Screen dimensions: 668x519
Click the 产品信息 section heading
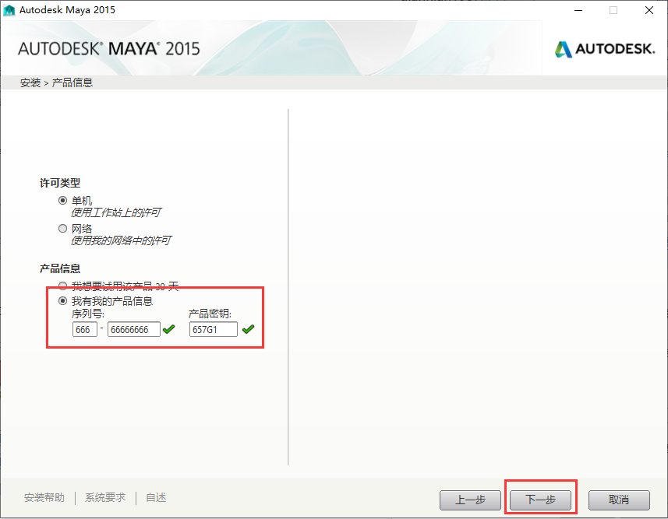60,268
